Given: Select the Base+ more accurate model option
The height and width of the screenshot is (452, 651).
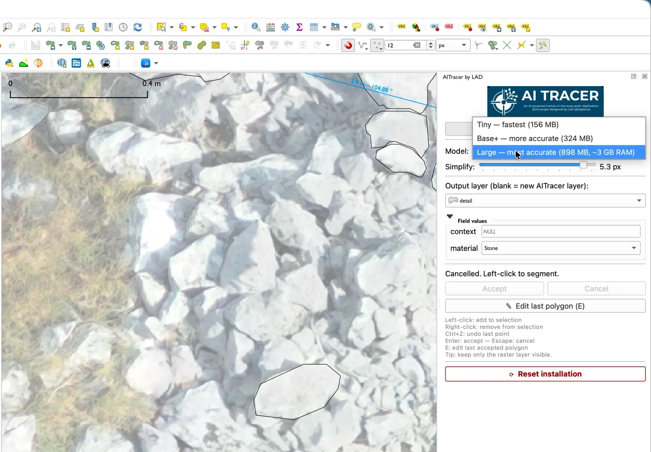Looking at the screenshot, I should (559, 138).
